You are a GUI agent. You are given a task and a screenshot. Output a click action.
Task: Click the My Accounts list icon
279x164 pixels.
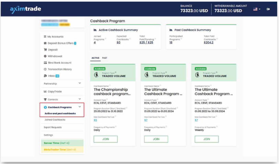coord(45,37)
